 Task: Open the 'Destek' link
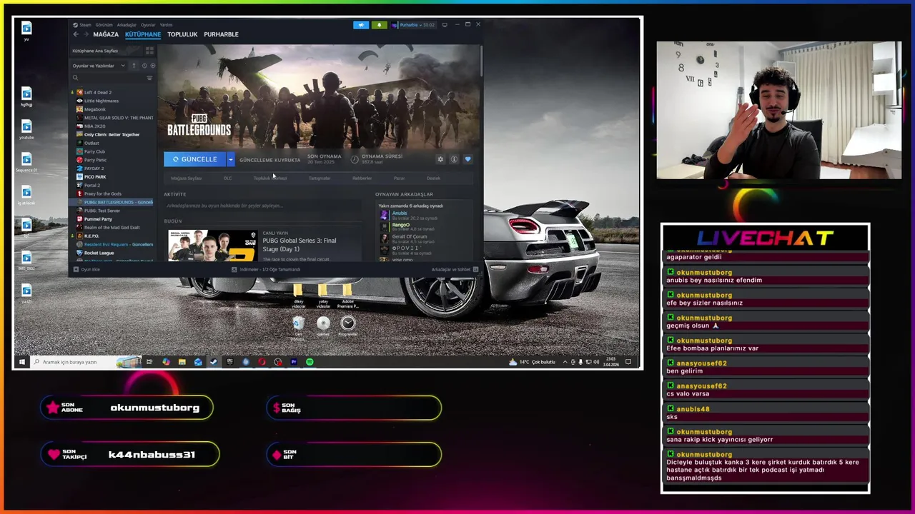coord(433,178)
